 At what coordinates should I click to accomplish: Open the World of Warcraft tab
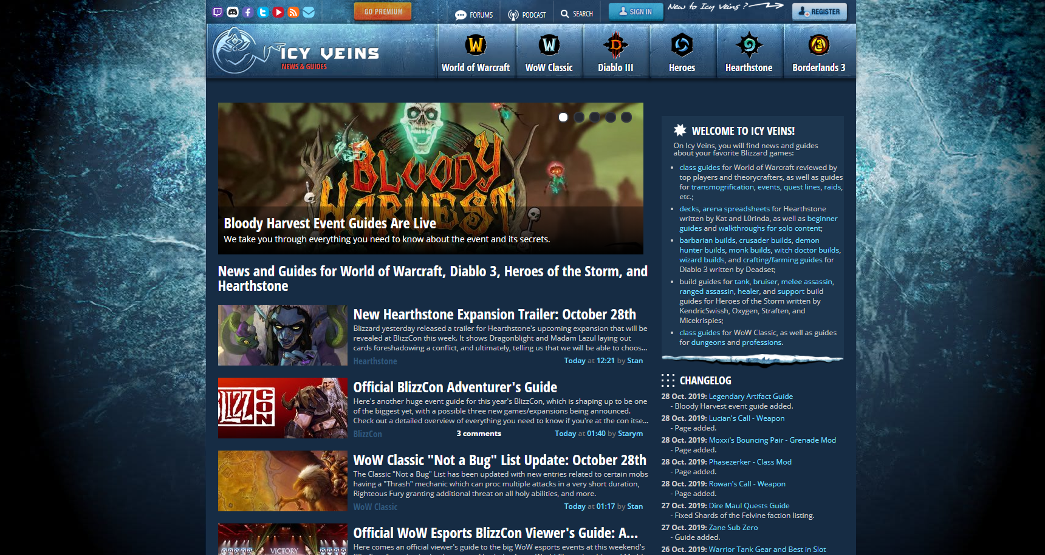(476, 52)
